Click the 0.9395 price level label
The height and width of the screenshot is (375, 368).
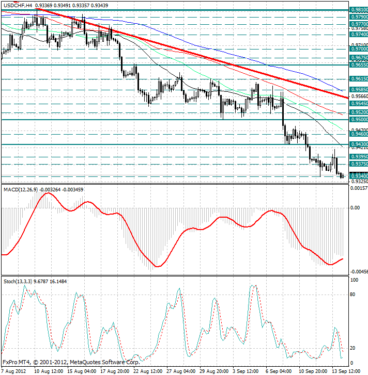click(x=359, y=157)
